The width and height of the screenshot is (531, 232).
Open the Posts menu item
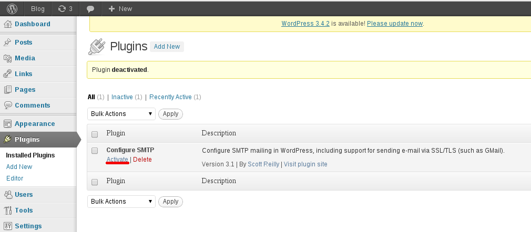pyautogui.click(x=23, y=43)
